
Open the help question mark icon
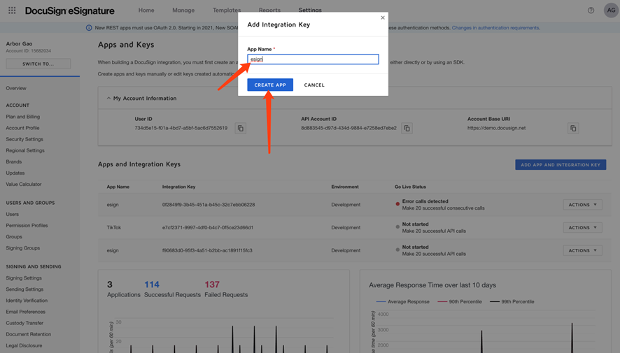coord(591,10)
